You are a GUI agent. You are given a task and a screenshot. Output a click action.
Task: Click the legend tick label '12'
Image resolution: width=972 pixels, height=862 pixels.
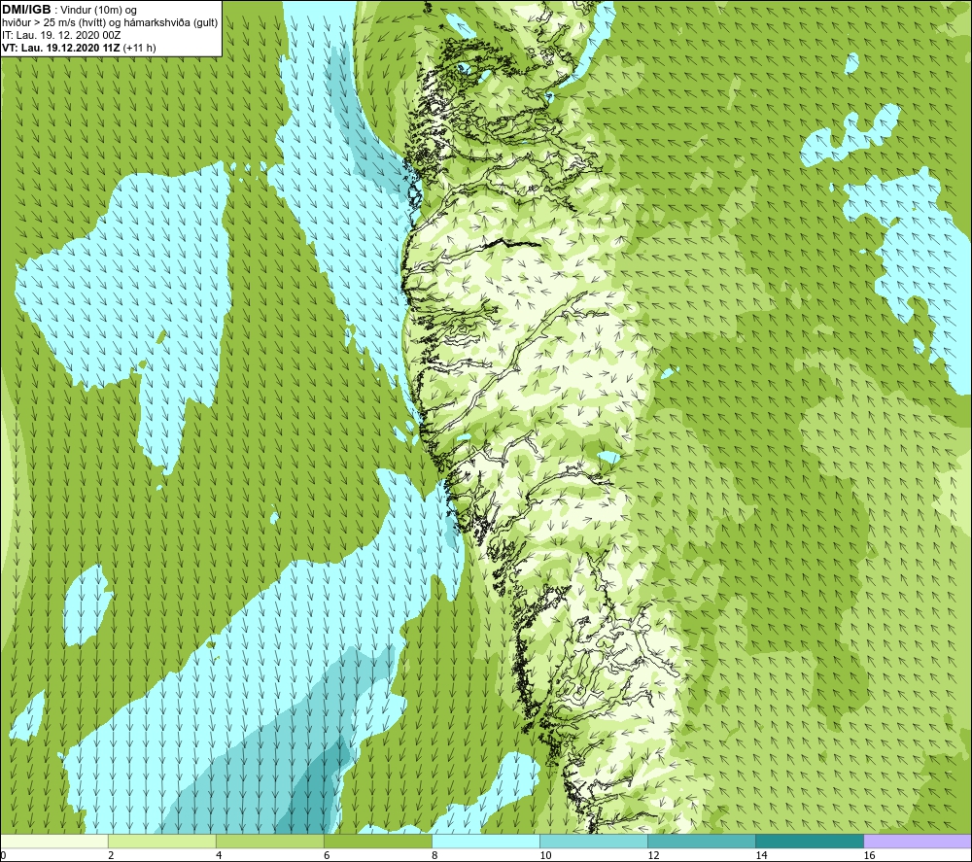[x=653, y=855]
